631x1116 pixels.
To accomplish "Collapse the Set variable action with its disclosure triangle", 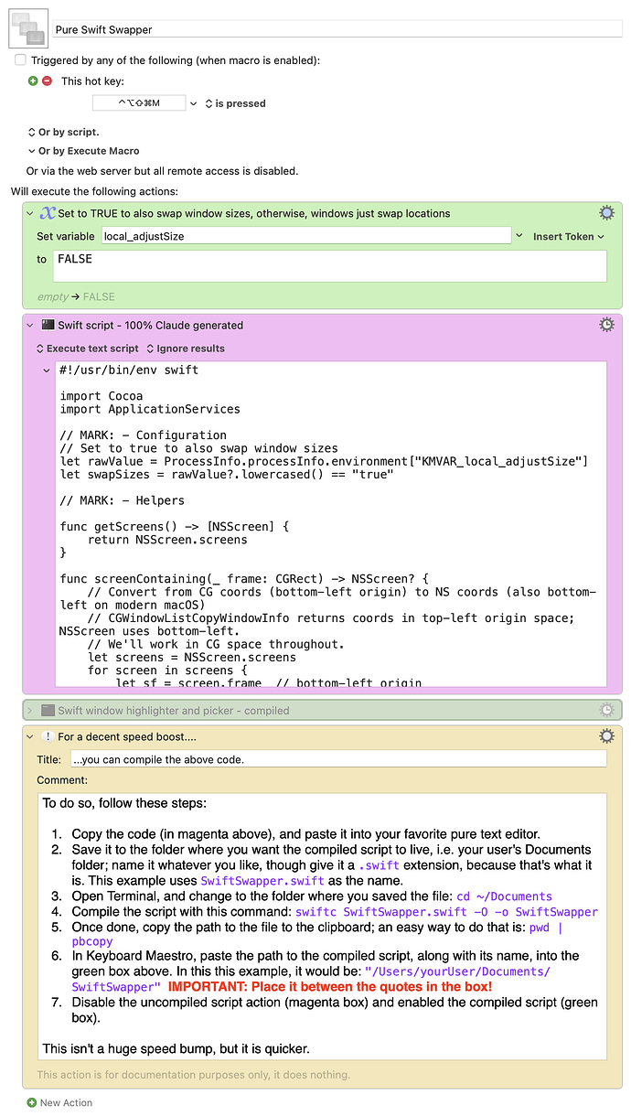I will (29, 212).
